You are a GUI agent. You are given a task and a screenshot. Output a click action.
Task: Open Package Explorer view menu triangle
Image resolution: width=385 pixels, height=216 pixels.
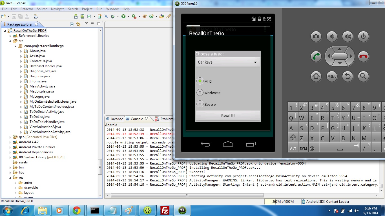click(x=87, y=23)
